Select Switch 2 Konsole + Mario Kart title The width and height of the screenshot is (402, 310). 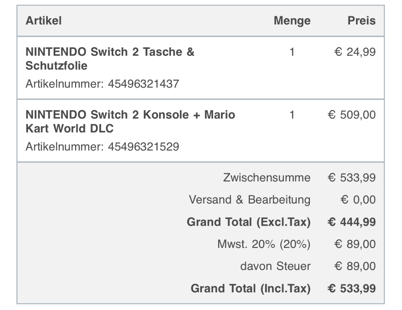pyautogui.click(x=130, y=122)
